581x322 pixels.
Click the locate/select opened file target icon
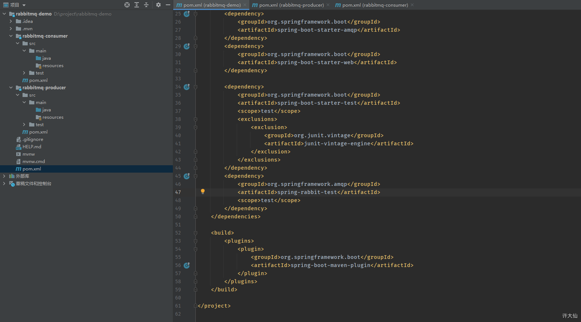127,5
